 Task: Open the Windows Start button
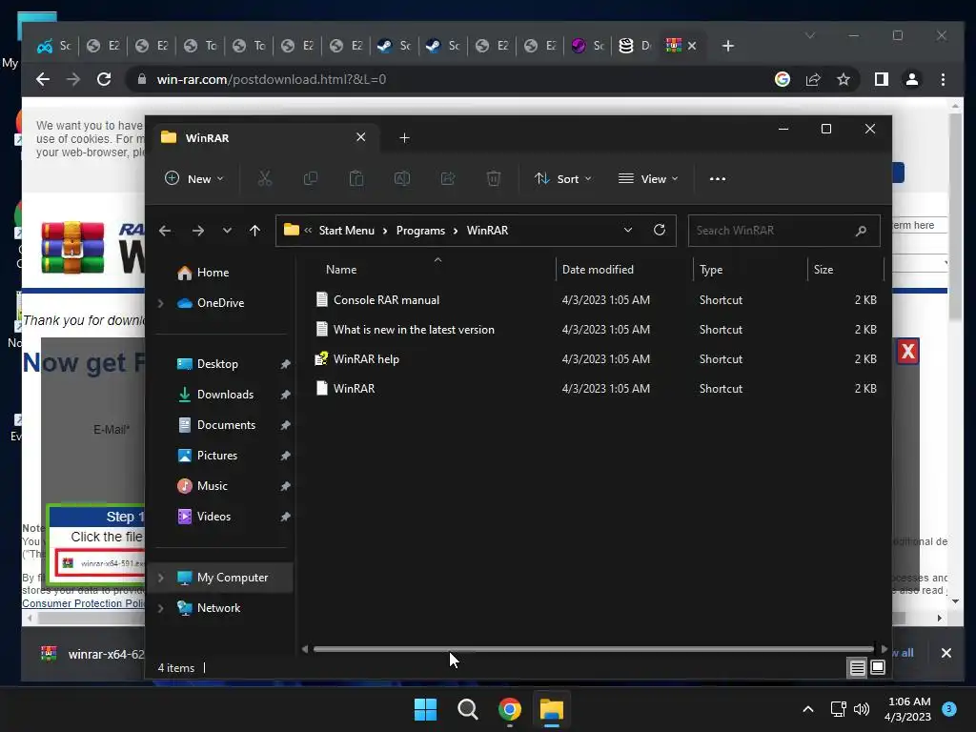(x=426, y=709)
